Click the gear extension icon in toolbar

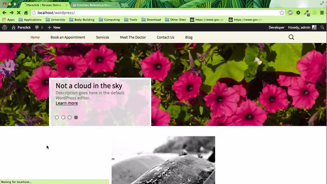pos(298,13)
